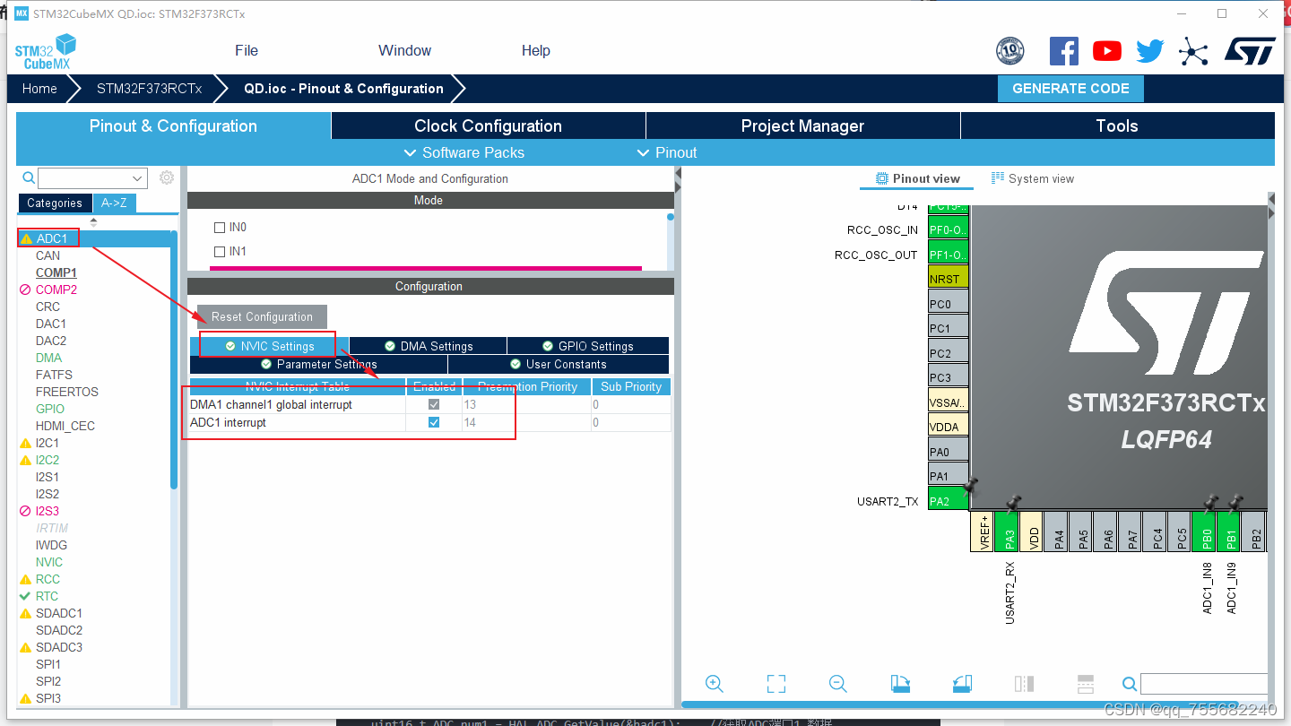Screen dimensions: 1291x726
Task: Switch to System view
Action: coord(1033,178)
